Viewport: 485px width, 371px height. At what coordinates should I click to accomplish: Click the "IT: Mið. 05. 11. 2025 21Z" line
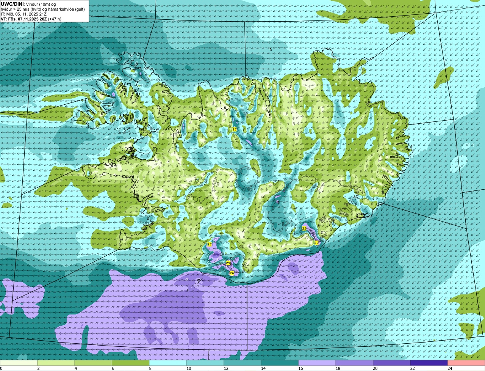(24, 14)
